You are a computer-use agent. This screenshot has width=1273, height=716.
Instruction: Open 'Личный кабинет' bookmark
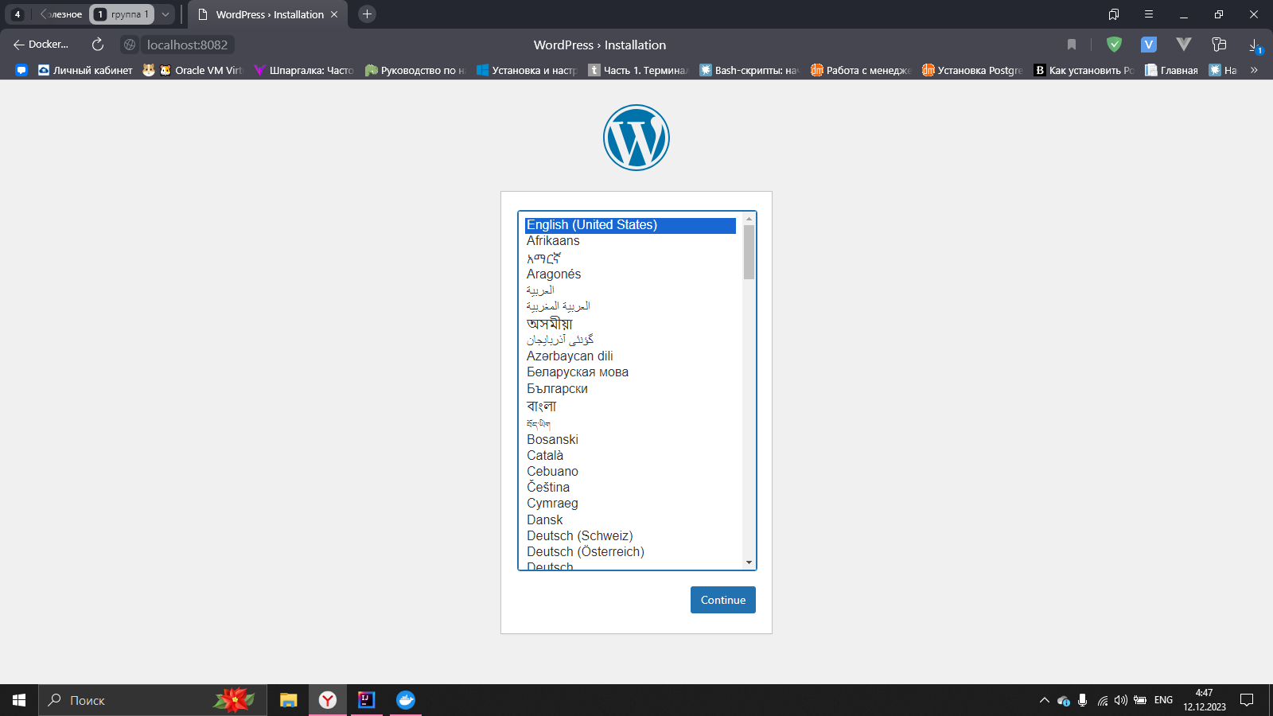coord(85,70)
